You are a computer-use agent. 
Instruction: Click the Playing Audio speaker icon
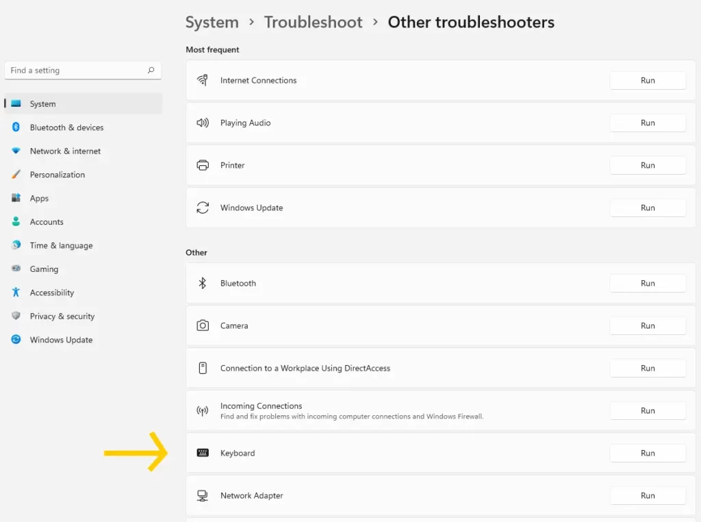pos(203,123)
